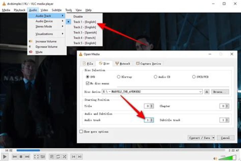This screenshot has width=241, height=161.
Task: Click next chapter button
Action: coord(80,157)
